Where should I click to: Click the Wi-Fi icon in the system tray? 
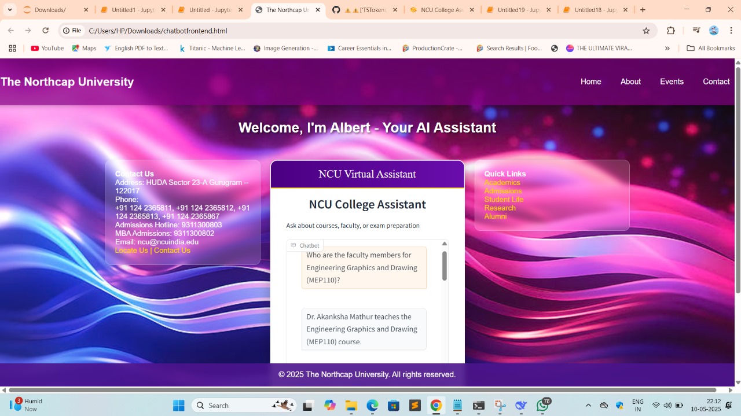656,405
